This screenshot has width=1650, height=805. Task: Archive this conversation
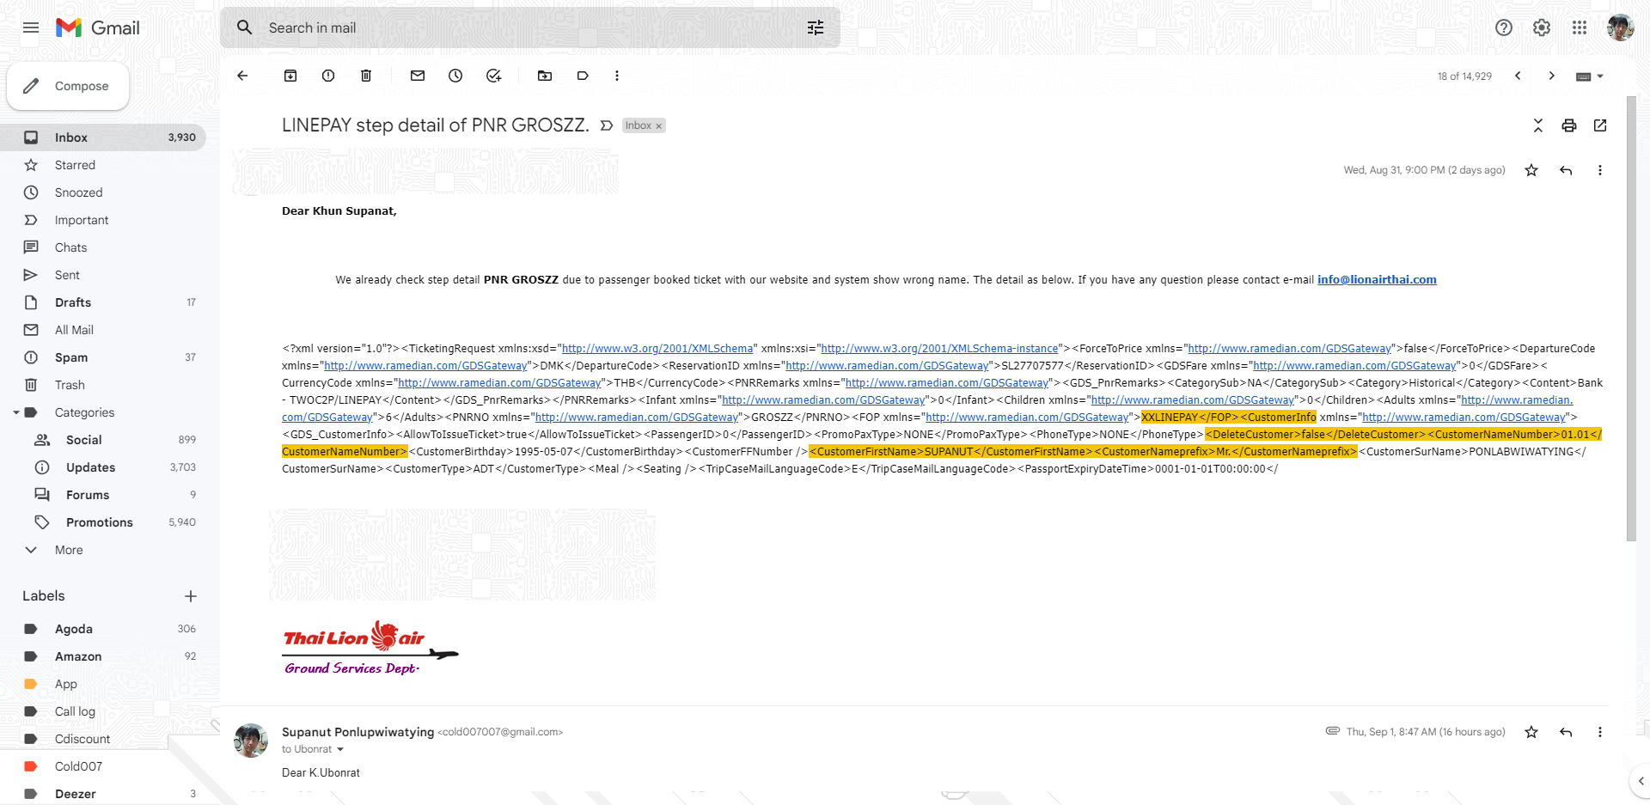(290, 76)
